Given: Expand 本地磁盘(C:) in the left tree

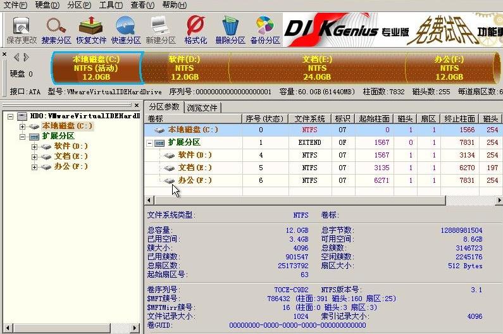Looking at the screenshot, I should (x=23, y=127).
